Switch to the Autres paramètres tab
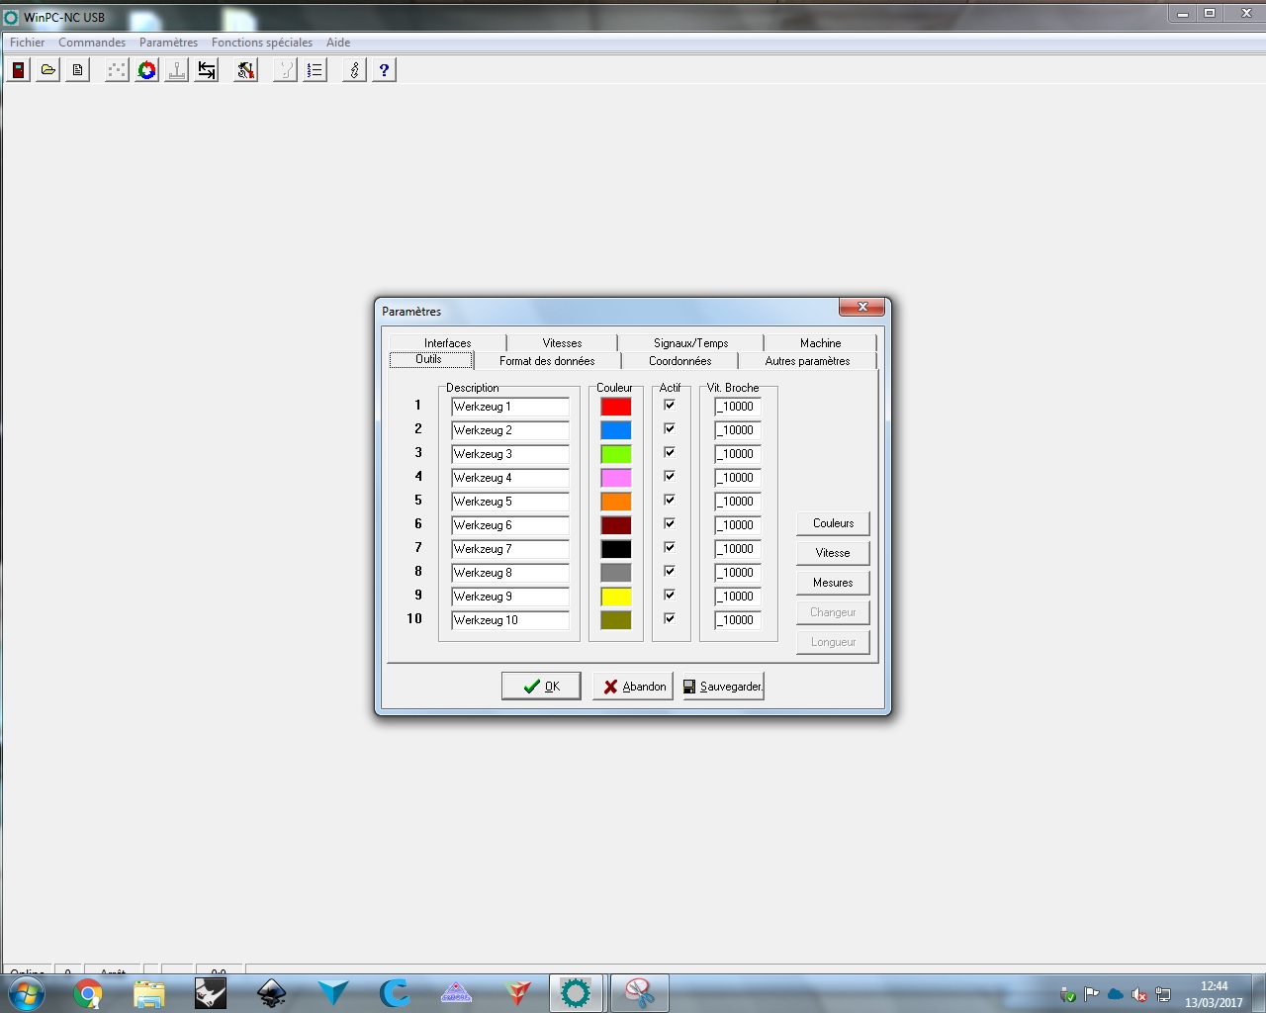The image size is (1266, 1013). (x=807, y=361)
